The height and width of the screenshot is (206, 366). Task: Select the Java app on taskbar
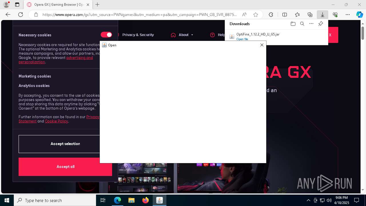tap(159, 200)
